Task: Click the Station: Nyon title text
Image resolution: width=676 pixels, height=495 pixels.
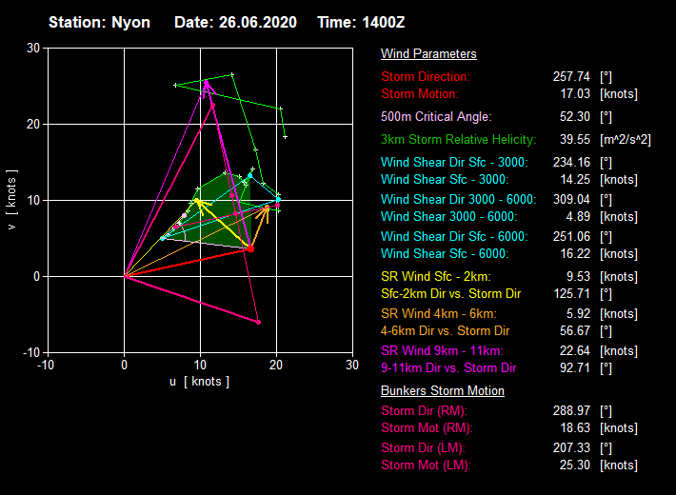Action: [99, 22]
